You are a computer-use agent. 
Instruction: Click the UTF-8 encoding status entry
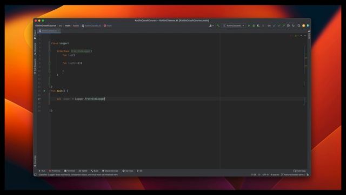(x=265, y=174)
